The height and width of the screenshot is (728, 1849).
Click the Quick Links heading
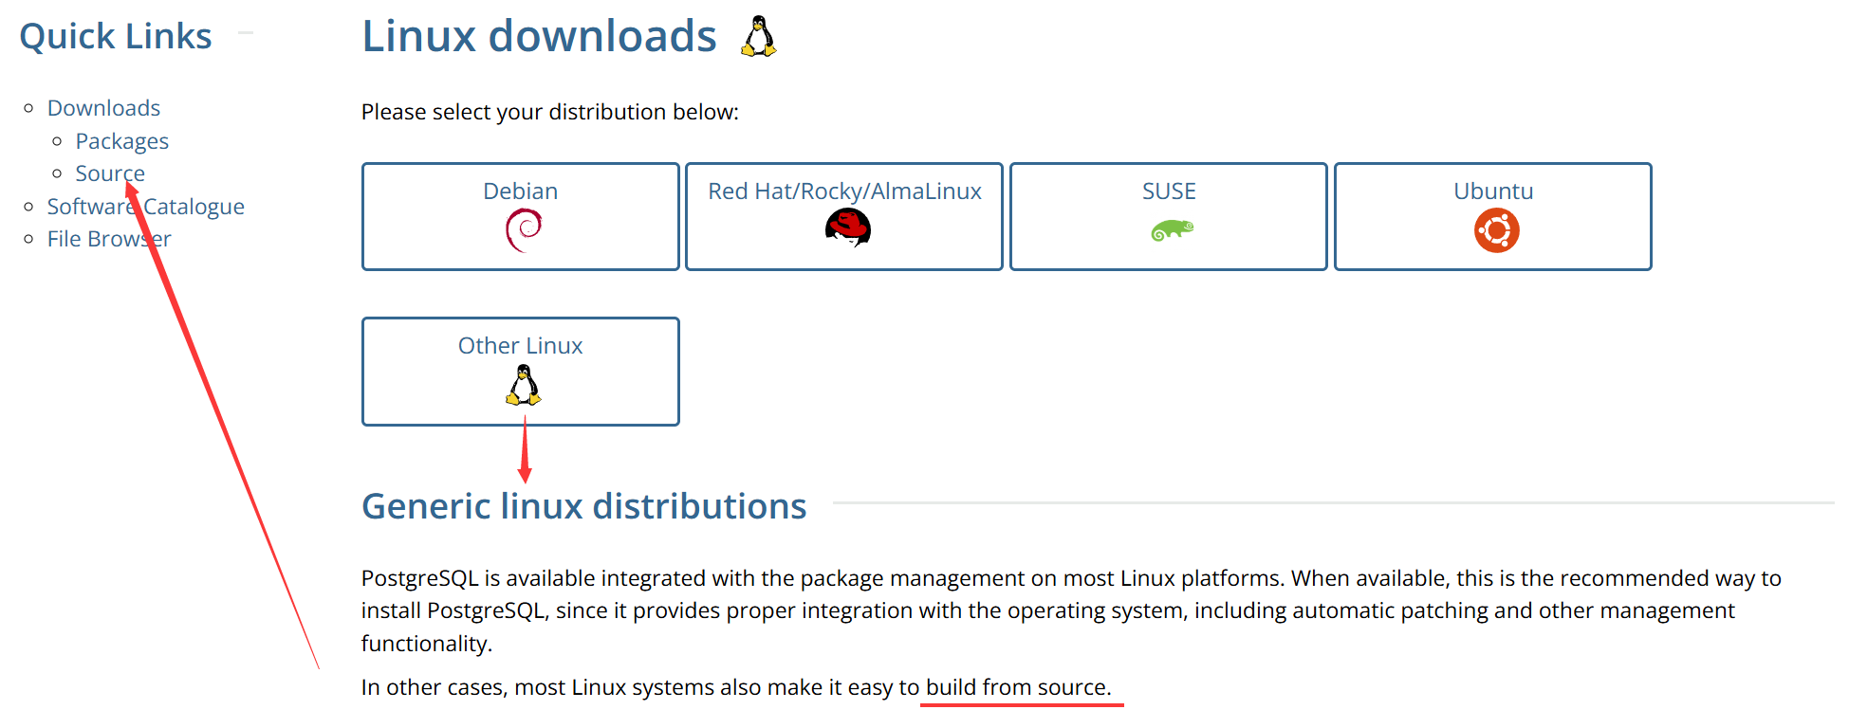116,37
